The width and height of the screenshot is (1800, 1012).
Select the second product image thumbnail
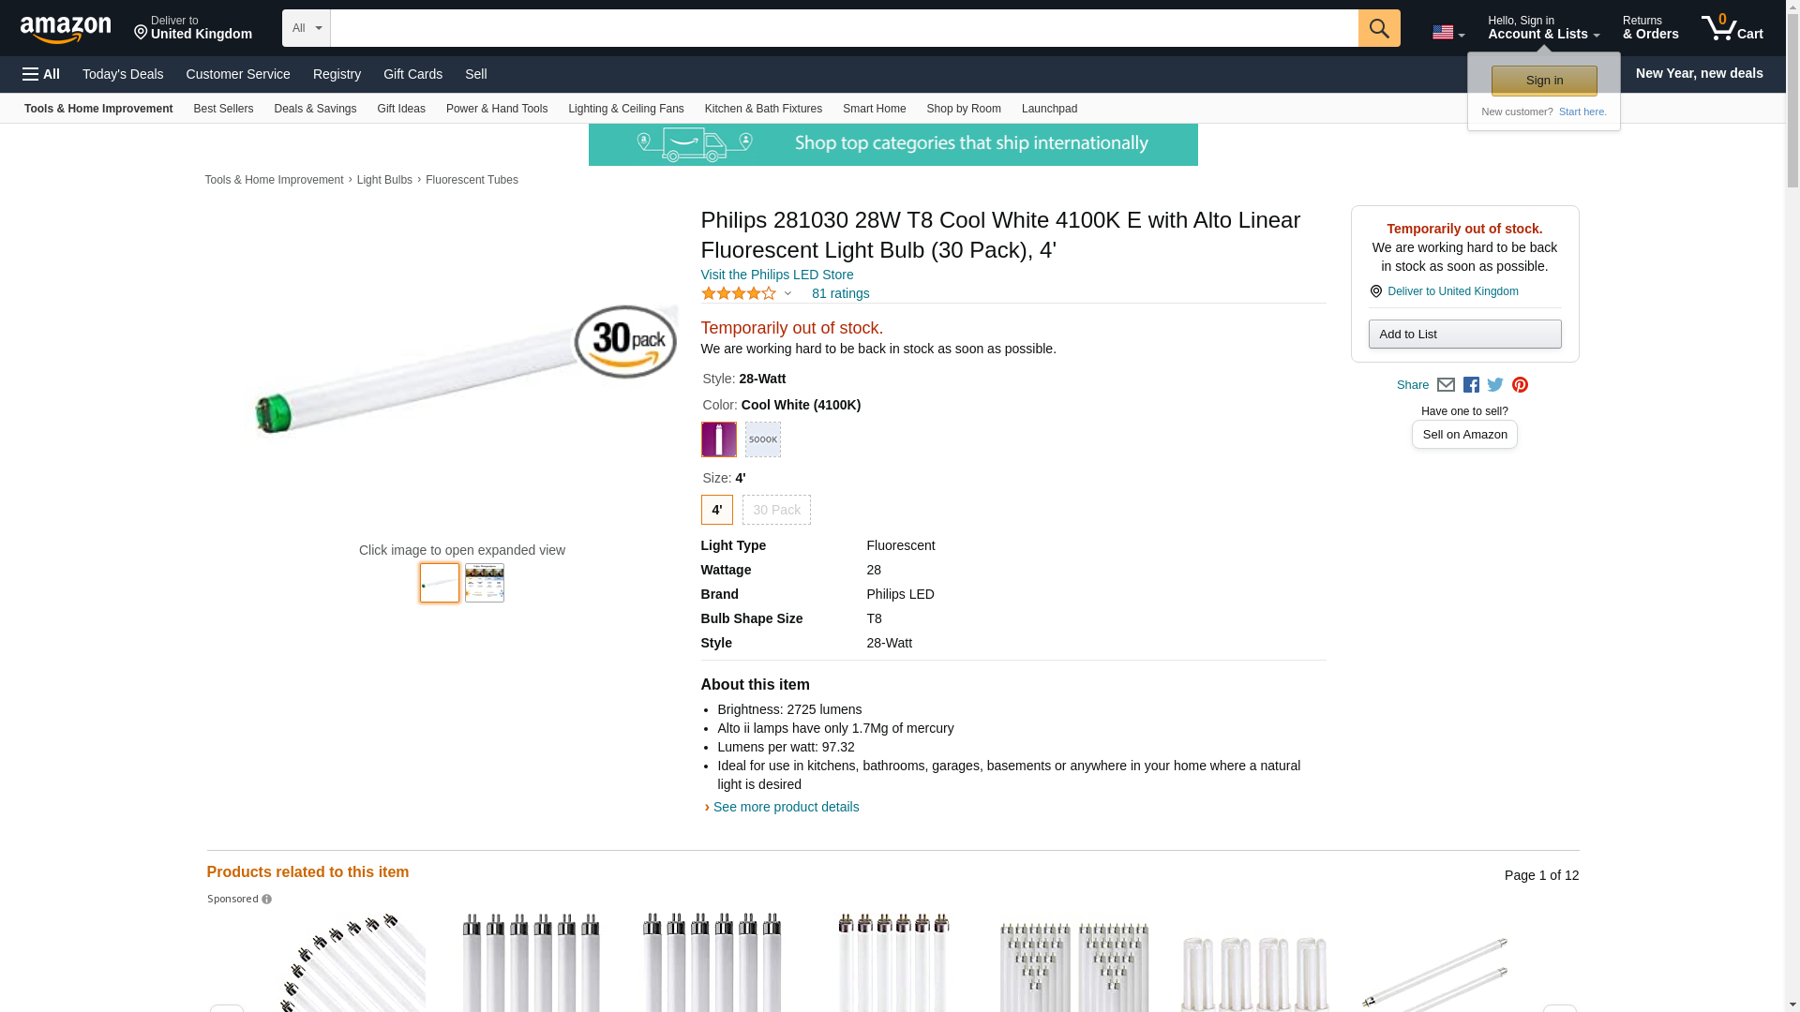484,583
